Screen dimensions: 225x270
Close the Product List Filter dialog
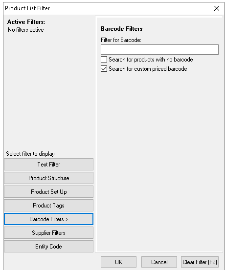point(217,8)
